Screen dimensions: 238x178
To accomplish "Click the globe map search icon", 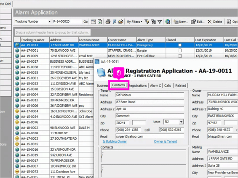I will tap(168, 22).
